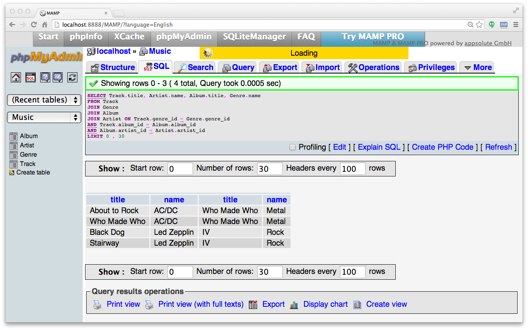Click the localhost server icon in breadcrumb
Image resolution: width=528 pixels, height=330 pixels.
(x=91, y=51)
